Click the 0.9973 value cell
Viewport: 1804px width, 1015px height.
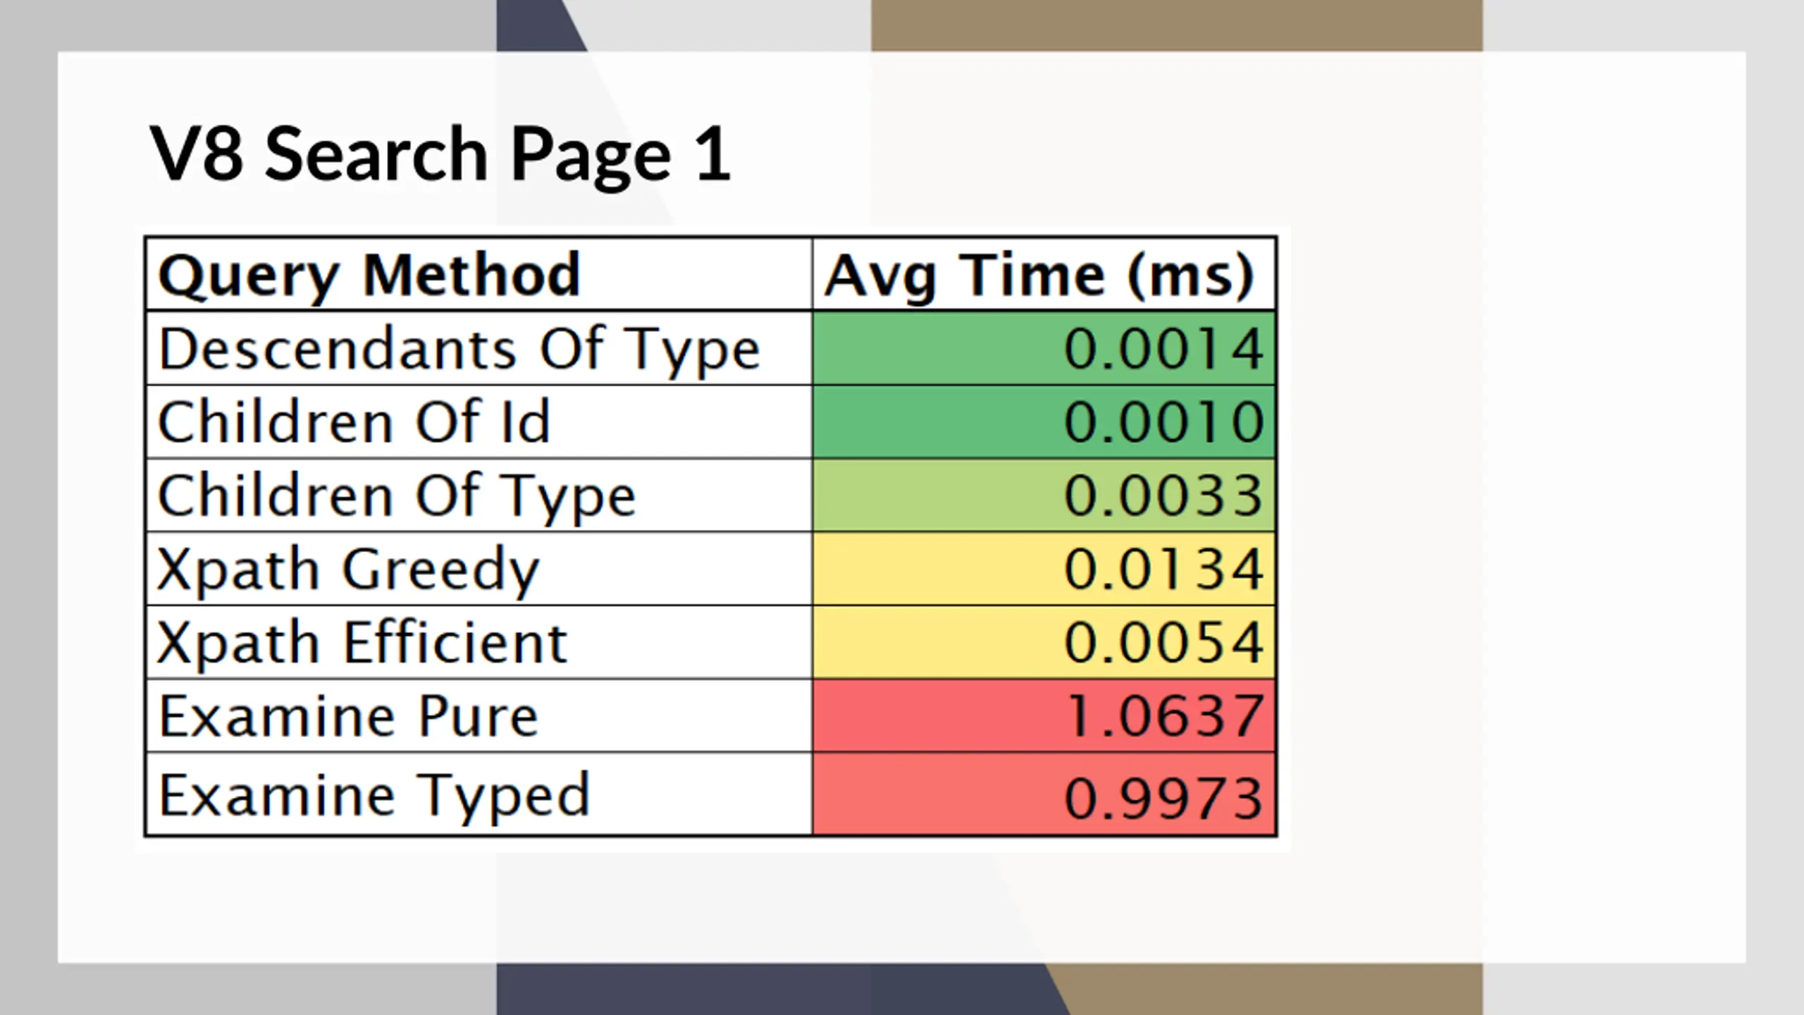pyautogui.click(x=1044, y=794)
